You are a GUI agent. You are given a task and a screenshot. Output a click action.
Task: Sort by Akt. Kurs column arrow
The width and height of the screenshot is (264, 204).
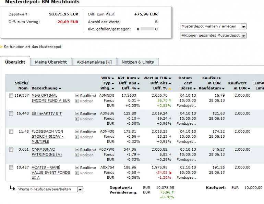[x=139, y=78]
